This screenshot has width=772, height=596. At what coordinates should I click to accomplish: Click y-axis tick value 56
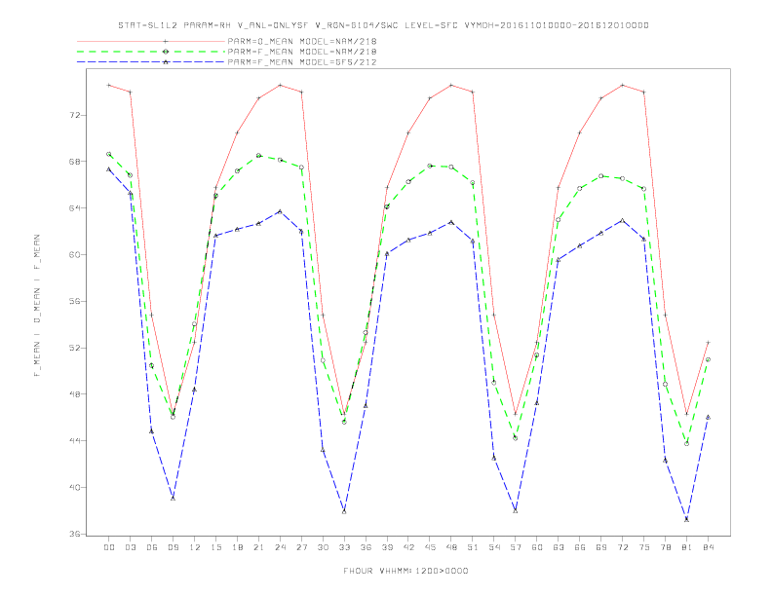(x=74, y=301)
